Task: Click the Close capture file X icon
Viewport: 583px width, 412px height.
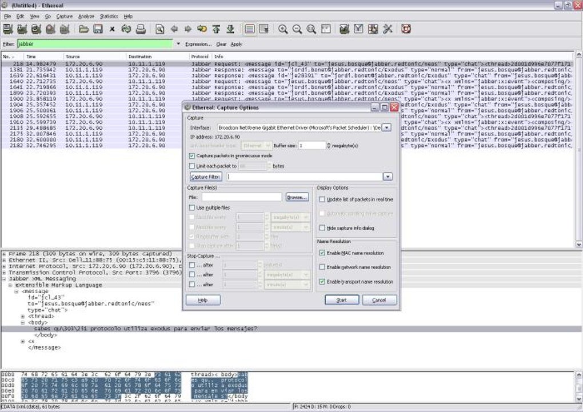Action: pos(112,29)
